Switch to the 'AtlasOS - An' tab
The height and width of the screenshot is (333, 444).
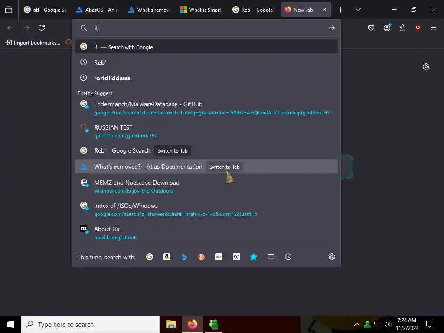pos(98,10)
